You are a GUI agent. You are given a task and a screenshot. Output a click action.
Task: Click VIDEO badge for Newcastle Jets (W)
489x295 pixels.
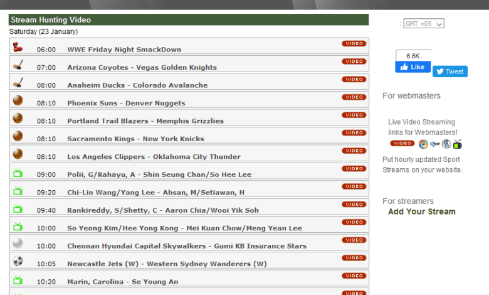[x=354, y=257]
